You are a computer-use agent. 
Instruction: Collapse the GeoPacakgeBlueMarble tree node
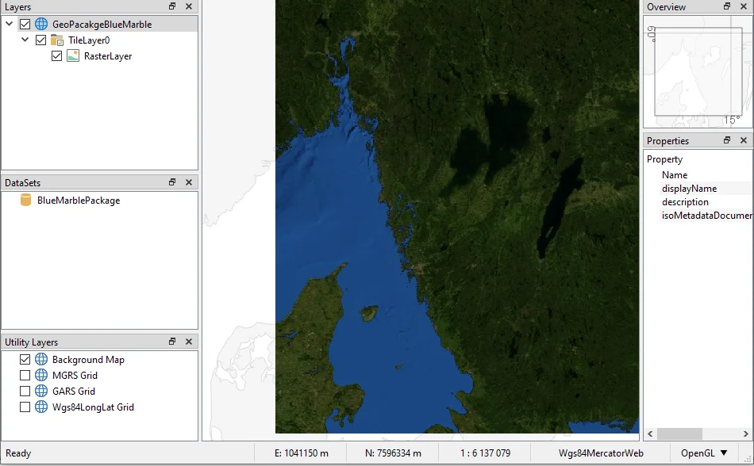pos(10,25)
